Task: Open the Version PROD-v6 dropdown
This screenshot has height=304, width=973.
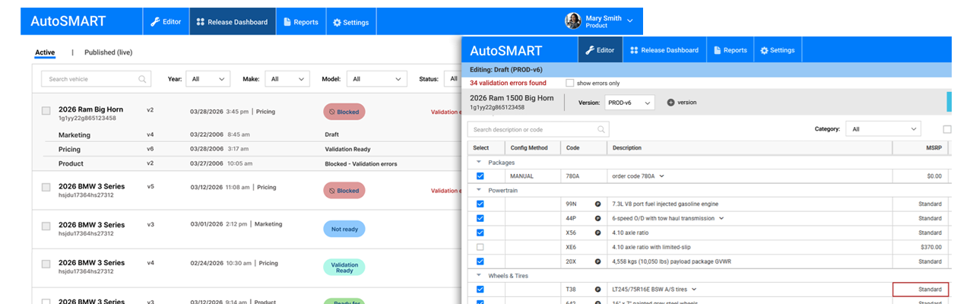Action: (629, 103)
